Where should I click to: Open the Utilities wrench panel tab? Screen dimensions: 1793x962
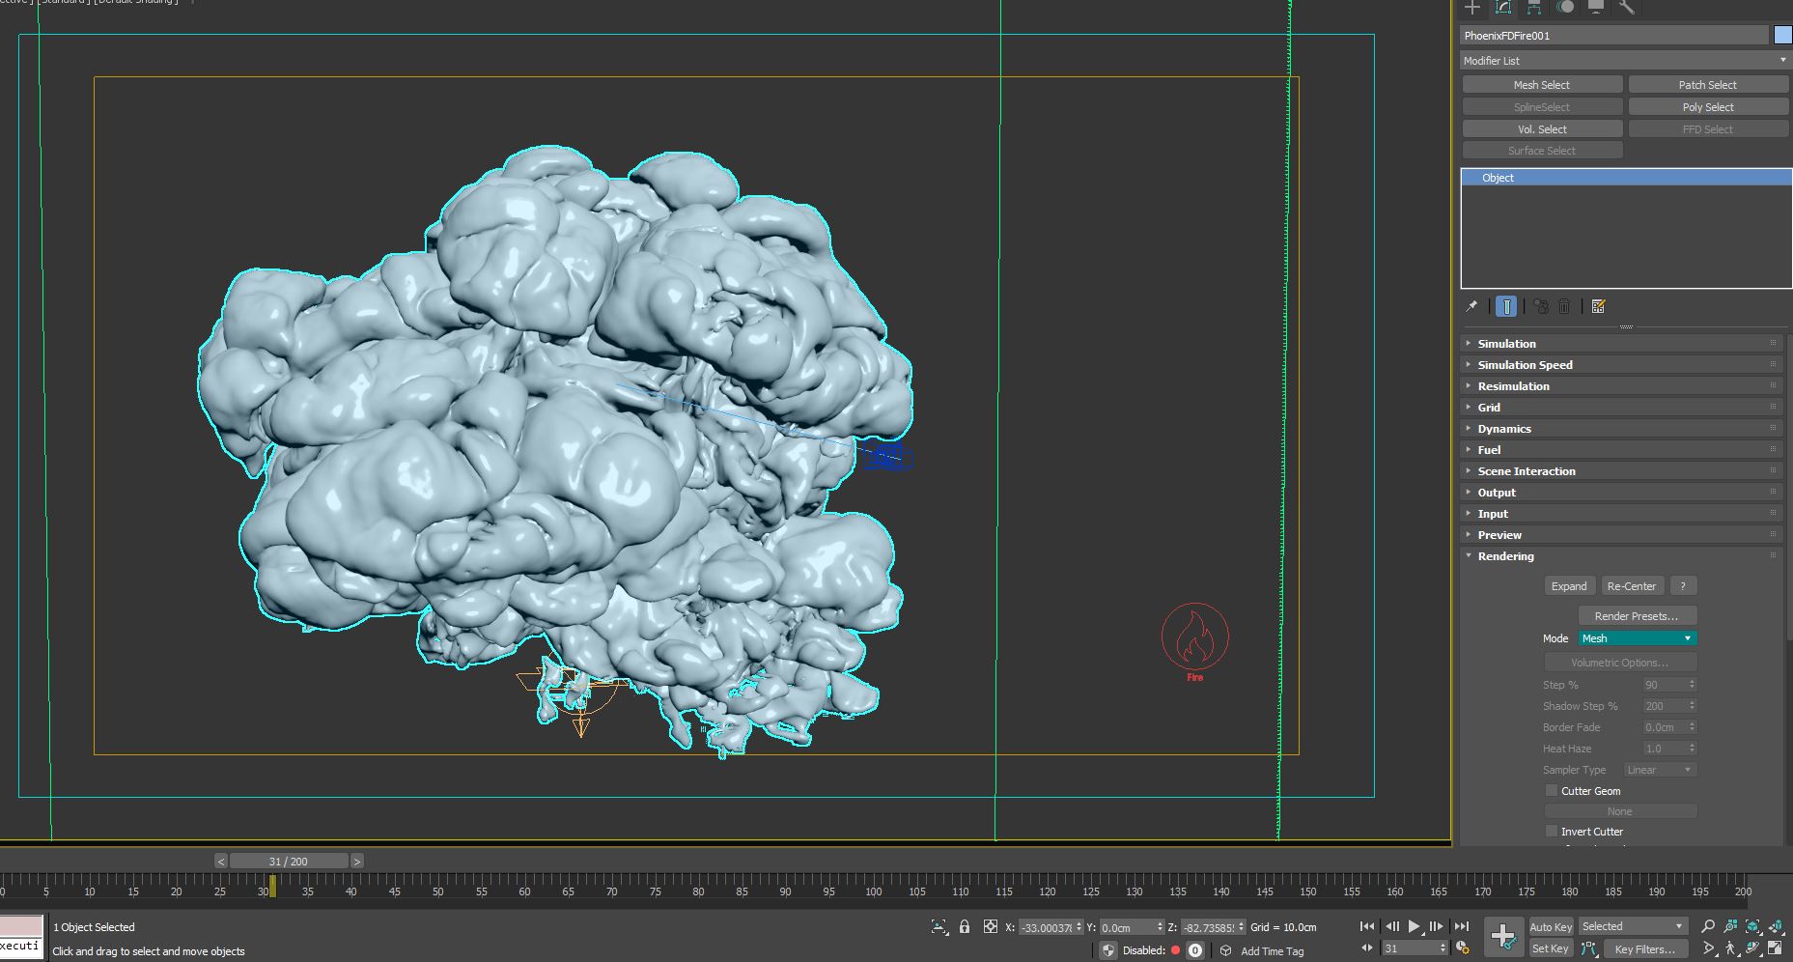click(x=1627, y=8)
